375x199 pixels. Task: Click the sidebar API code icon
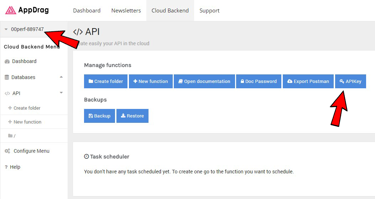[x=7, y=93]
